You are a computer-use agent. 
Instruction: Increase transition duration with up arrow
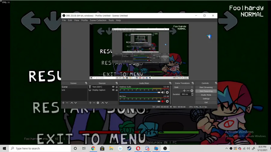(x=192, y=93)
